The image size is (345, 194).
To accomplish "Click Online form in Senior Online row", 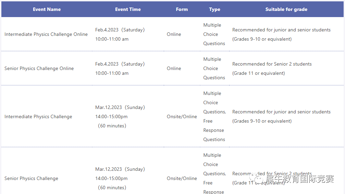I will (174, 68).
